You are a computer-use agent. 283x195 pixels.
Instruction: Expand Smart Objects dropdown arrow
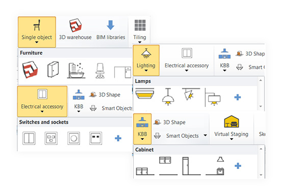(x=205, y=135)
